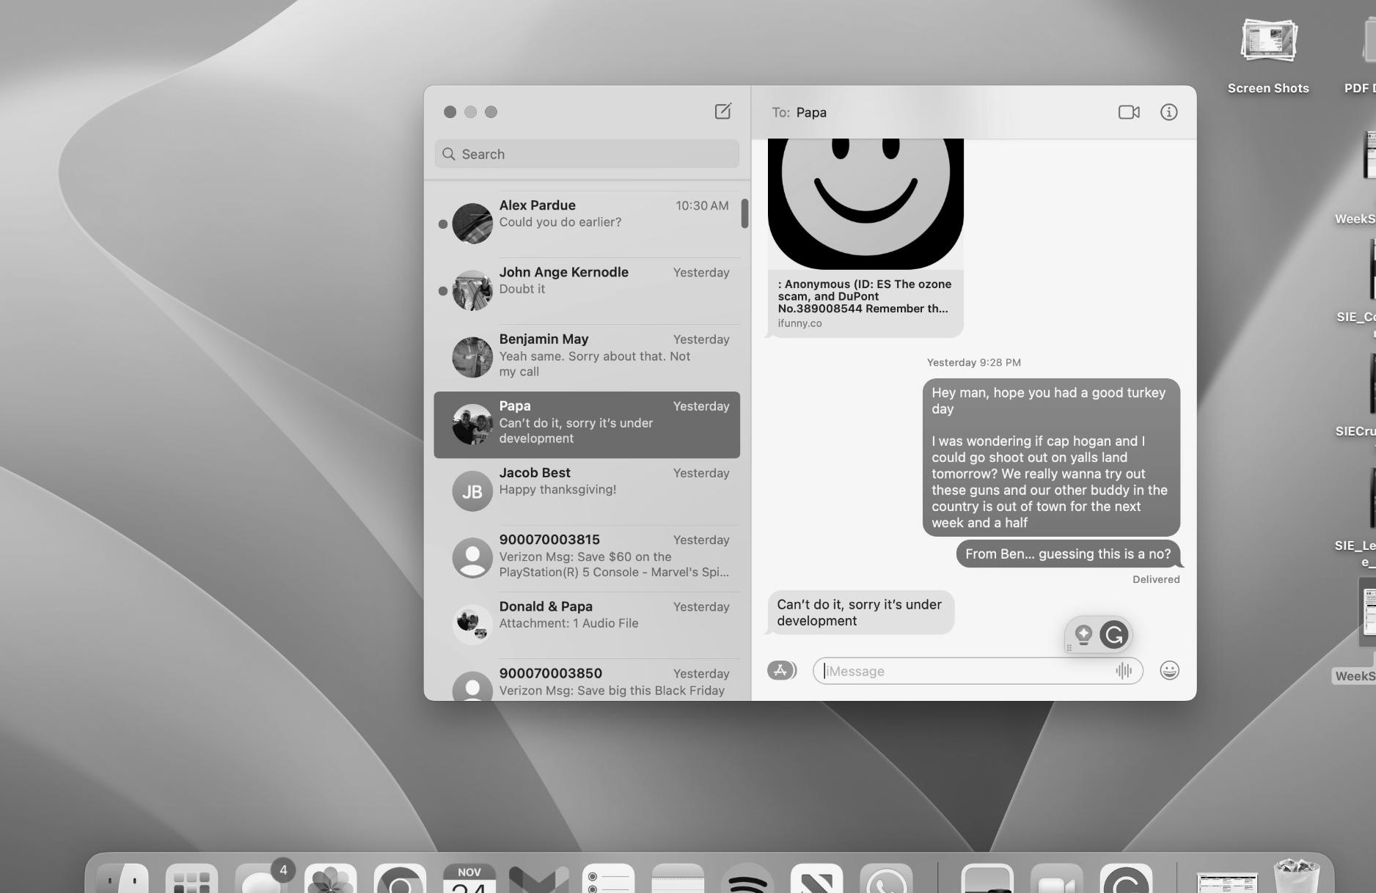This screenshot has width=1376, height=893.
Task: Click the Grammarly G icon
Action: 1114,635
